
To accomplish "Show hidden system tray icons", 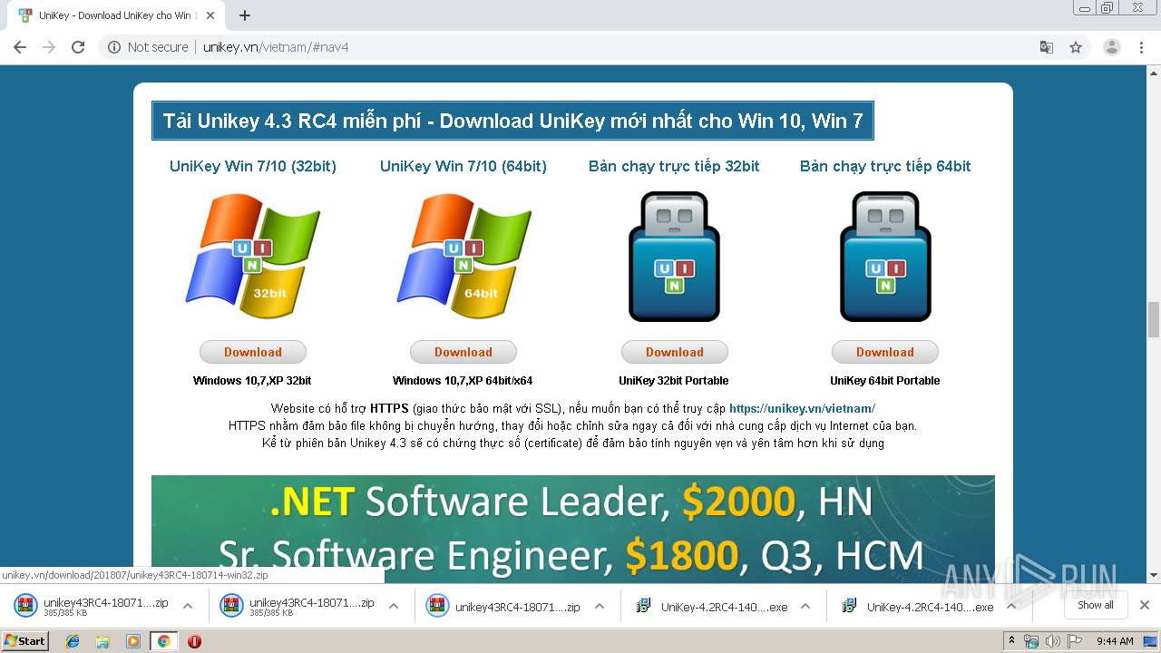I will [1011, 641].
